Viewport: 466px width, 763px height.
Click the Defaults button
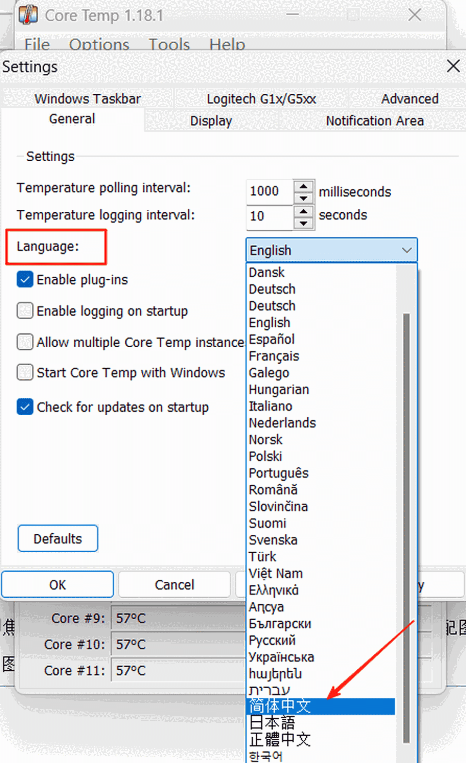click(x=58, y=539)
